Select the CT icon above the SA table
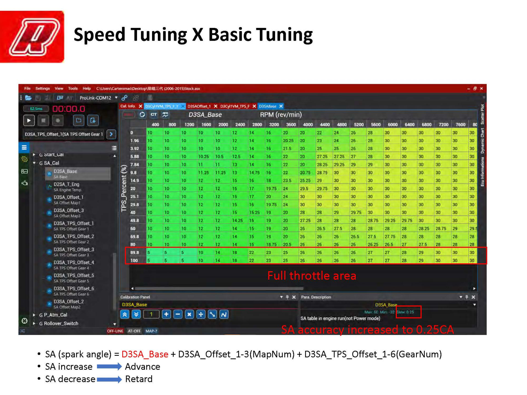 pos(153,115)
